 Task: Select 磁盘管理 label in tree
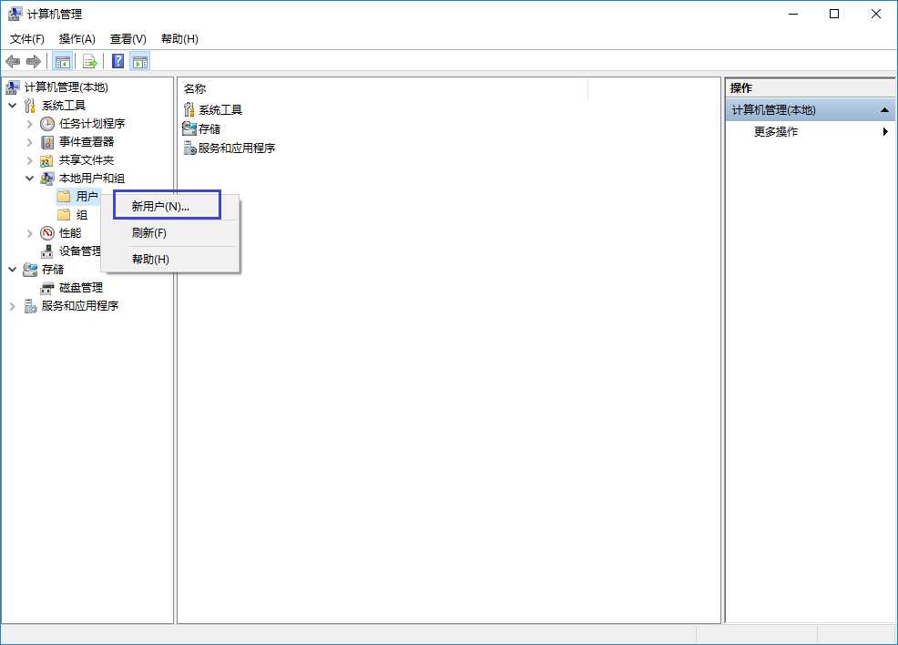click(81, 288)
